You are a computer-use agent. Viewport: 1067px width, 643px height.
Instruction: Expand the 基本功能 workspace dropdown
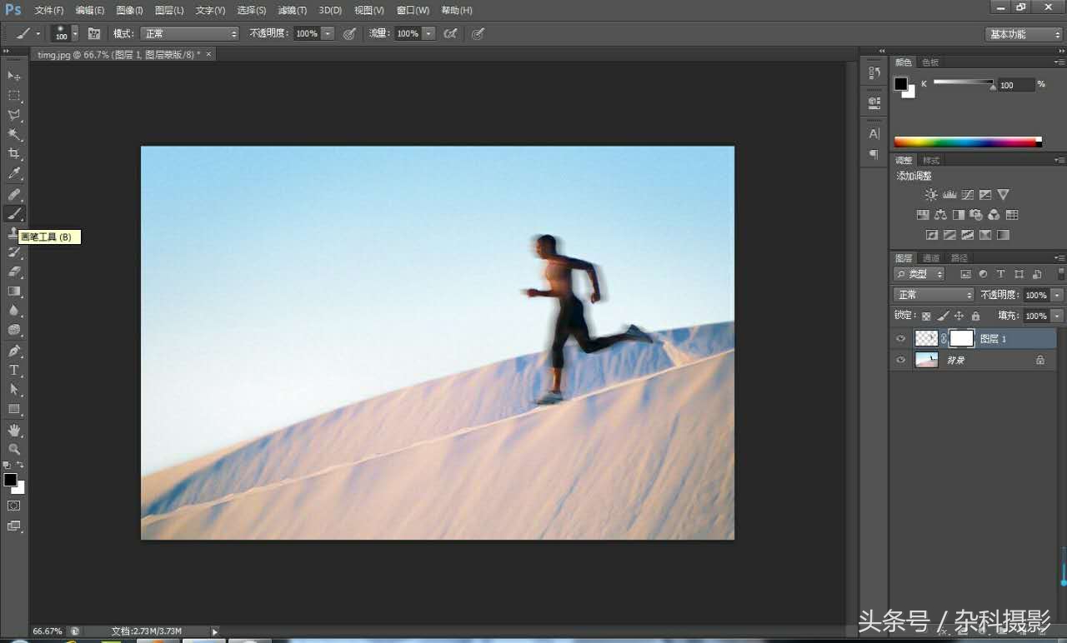click(1024, 34)
